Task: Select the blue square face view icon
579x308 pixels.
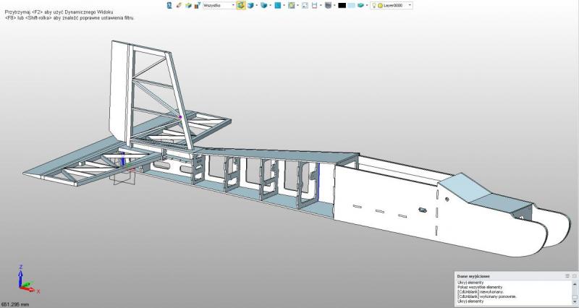Action: pos(278,5)
